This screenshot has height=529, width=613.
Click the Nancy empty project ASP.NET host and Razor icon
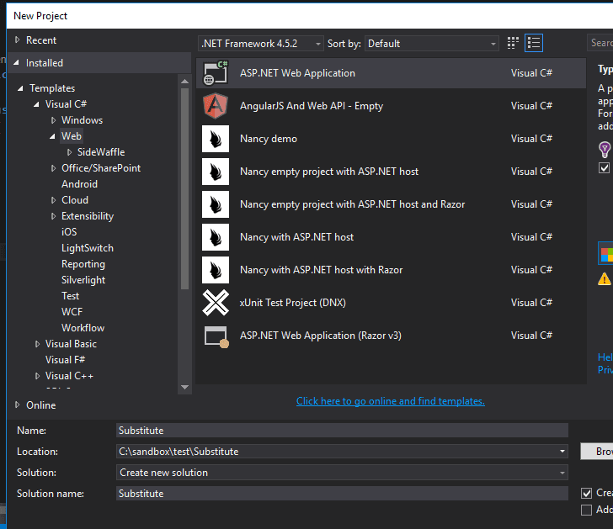pos(216,204)
